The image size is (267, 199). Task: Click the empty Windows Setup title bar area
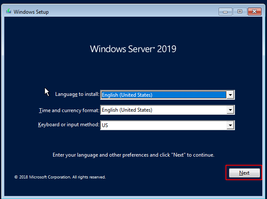click(x=133, y=12)
